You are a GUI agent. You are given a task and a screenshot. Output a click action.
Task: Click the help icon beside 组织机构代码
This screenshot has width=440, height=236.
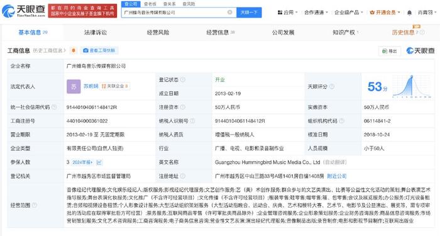[x=341, y=121]
